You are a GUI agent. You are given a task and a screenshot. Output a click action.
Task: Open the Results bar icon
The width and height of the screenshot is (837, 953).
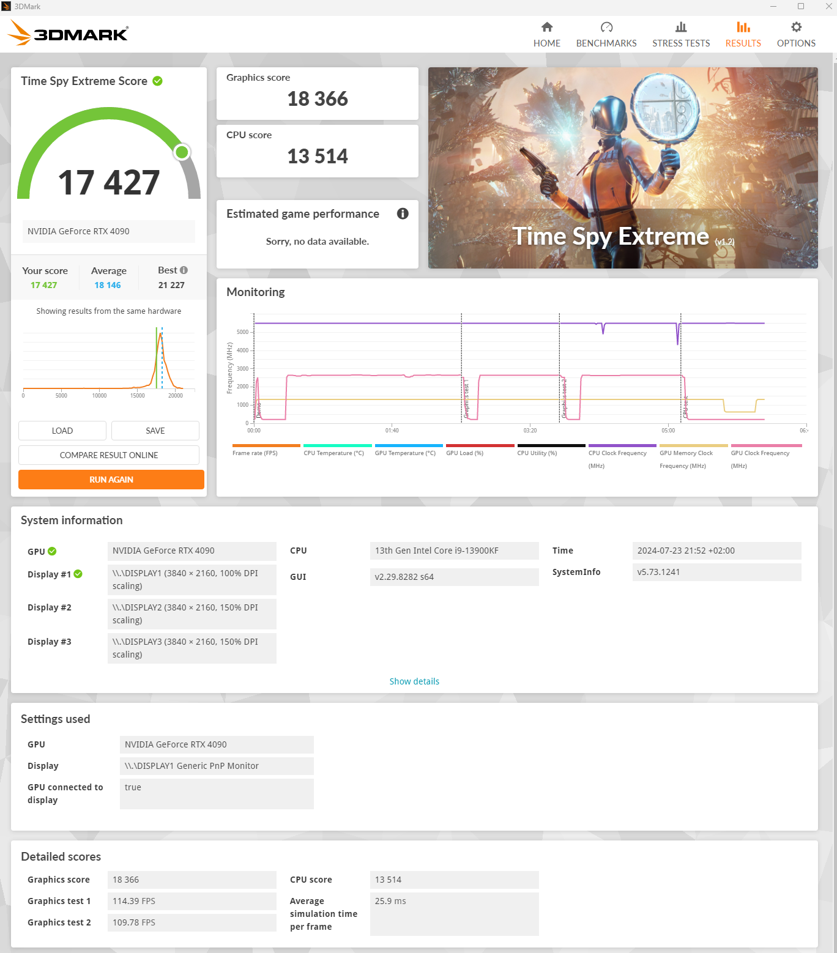pos(743,27)
